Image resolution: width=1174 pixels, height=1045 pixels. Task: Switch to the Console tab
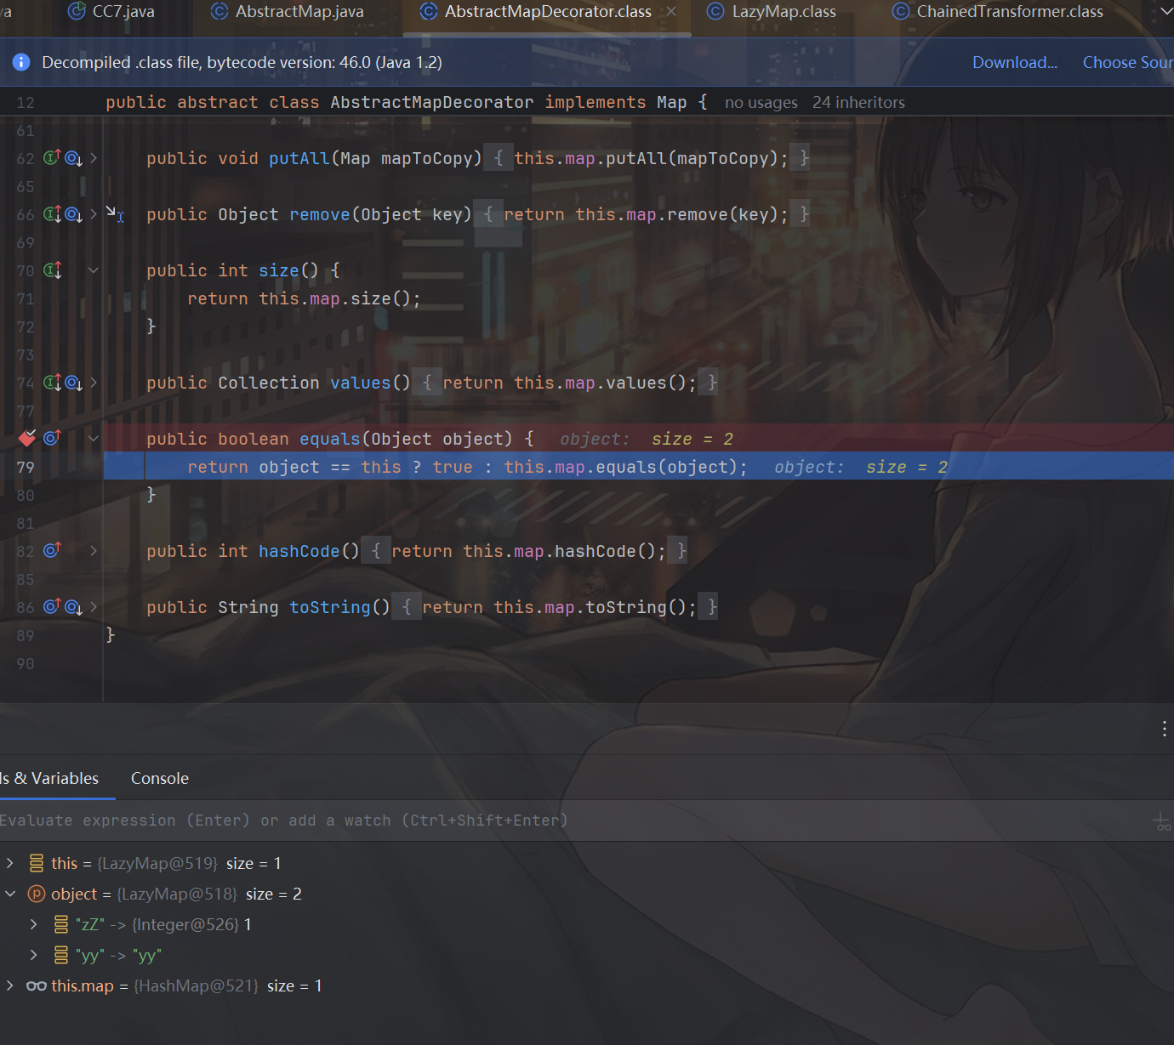point(159,778)
